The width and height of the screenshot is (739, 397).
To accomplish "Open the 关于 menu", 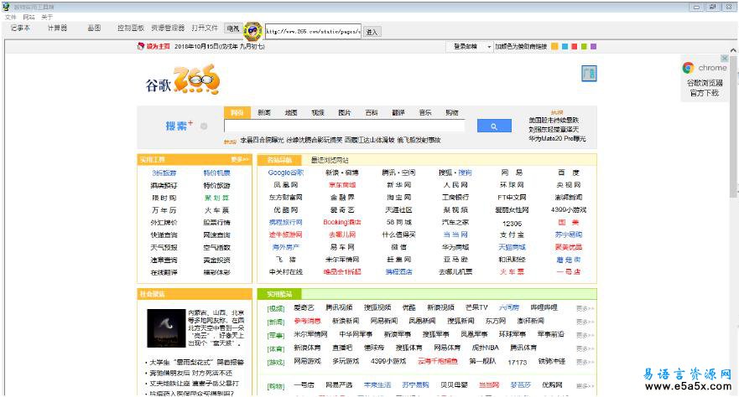I will point(47,17).
